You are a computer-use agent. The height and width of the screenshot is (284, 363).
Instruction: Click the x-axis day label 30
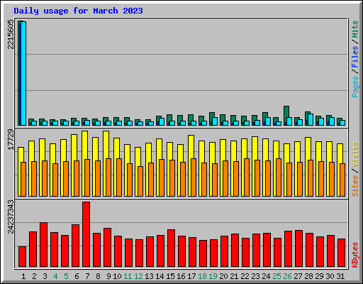click(330, 276)
